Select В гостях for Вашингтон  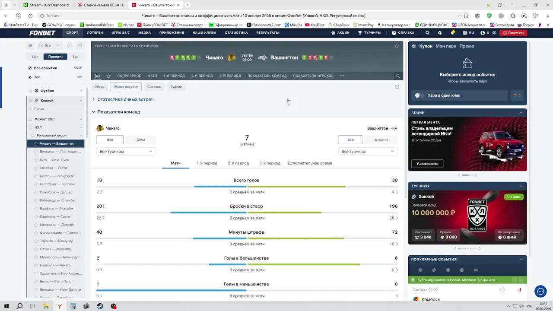pyautogui.click(x=381, y=140)
